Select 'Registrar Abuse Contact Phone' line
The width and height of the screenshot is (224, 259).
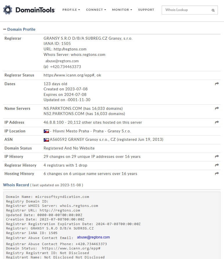57,244
